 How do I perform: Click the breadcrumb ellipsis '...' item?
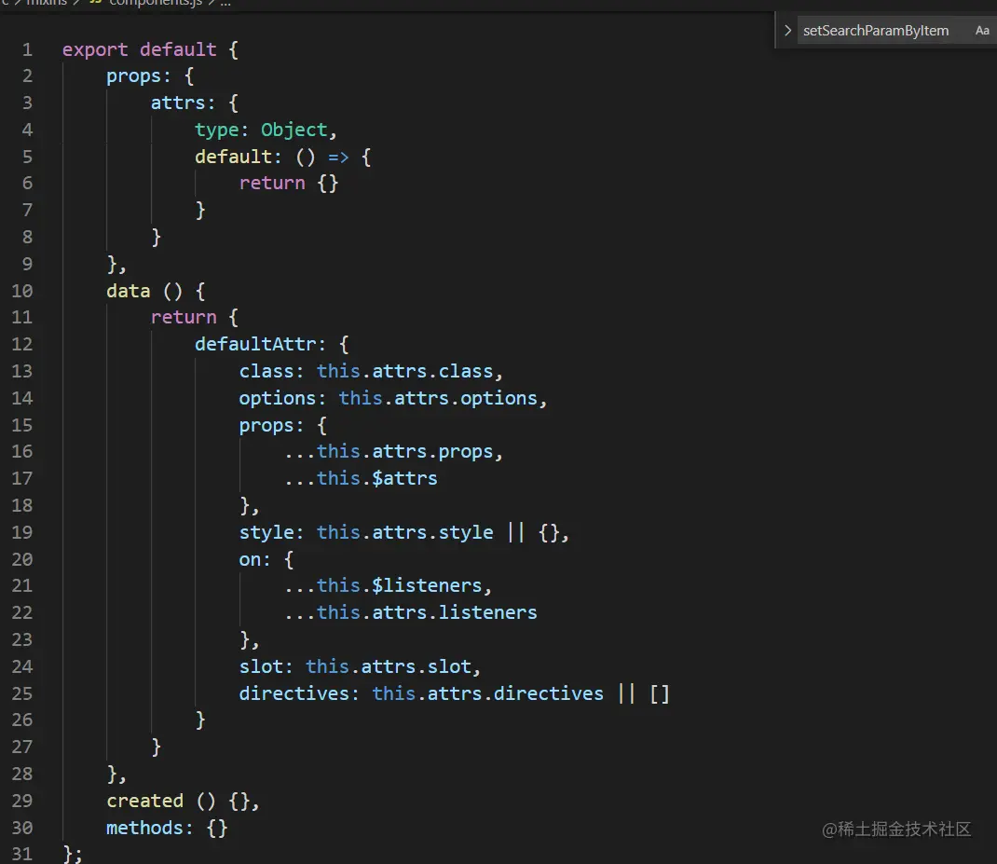pyautogui.click(x=225, y=3)
